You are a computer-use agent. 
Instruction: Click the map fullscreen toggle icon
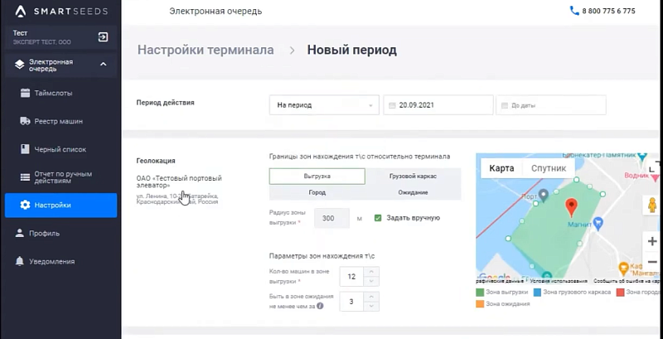(653, 167)
